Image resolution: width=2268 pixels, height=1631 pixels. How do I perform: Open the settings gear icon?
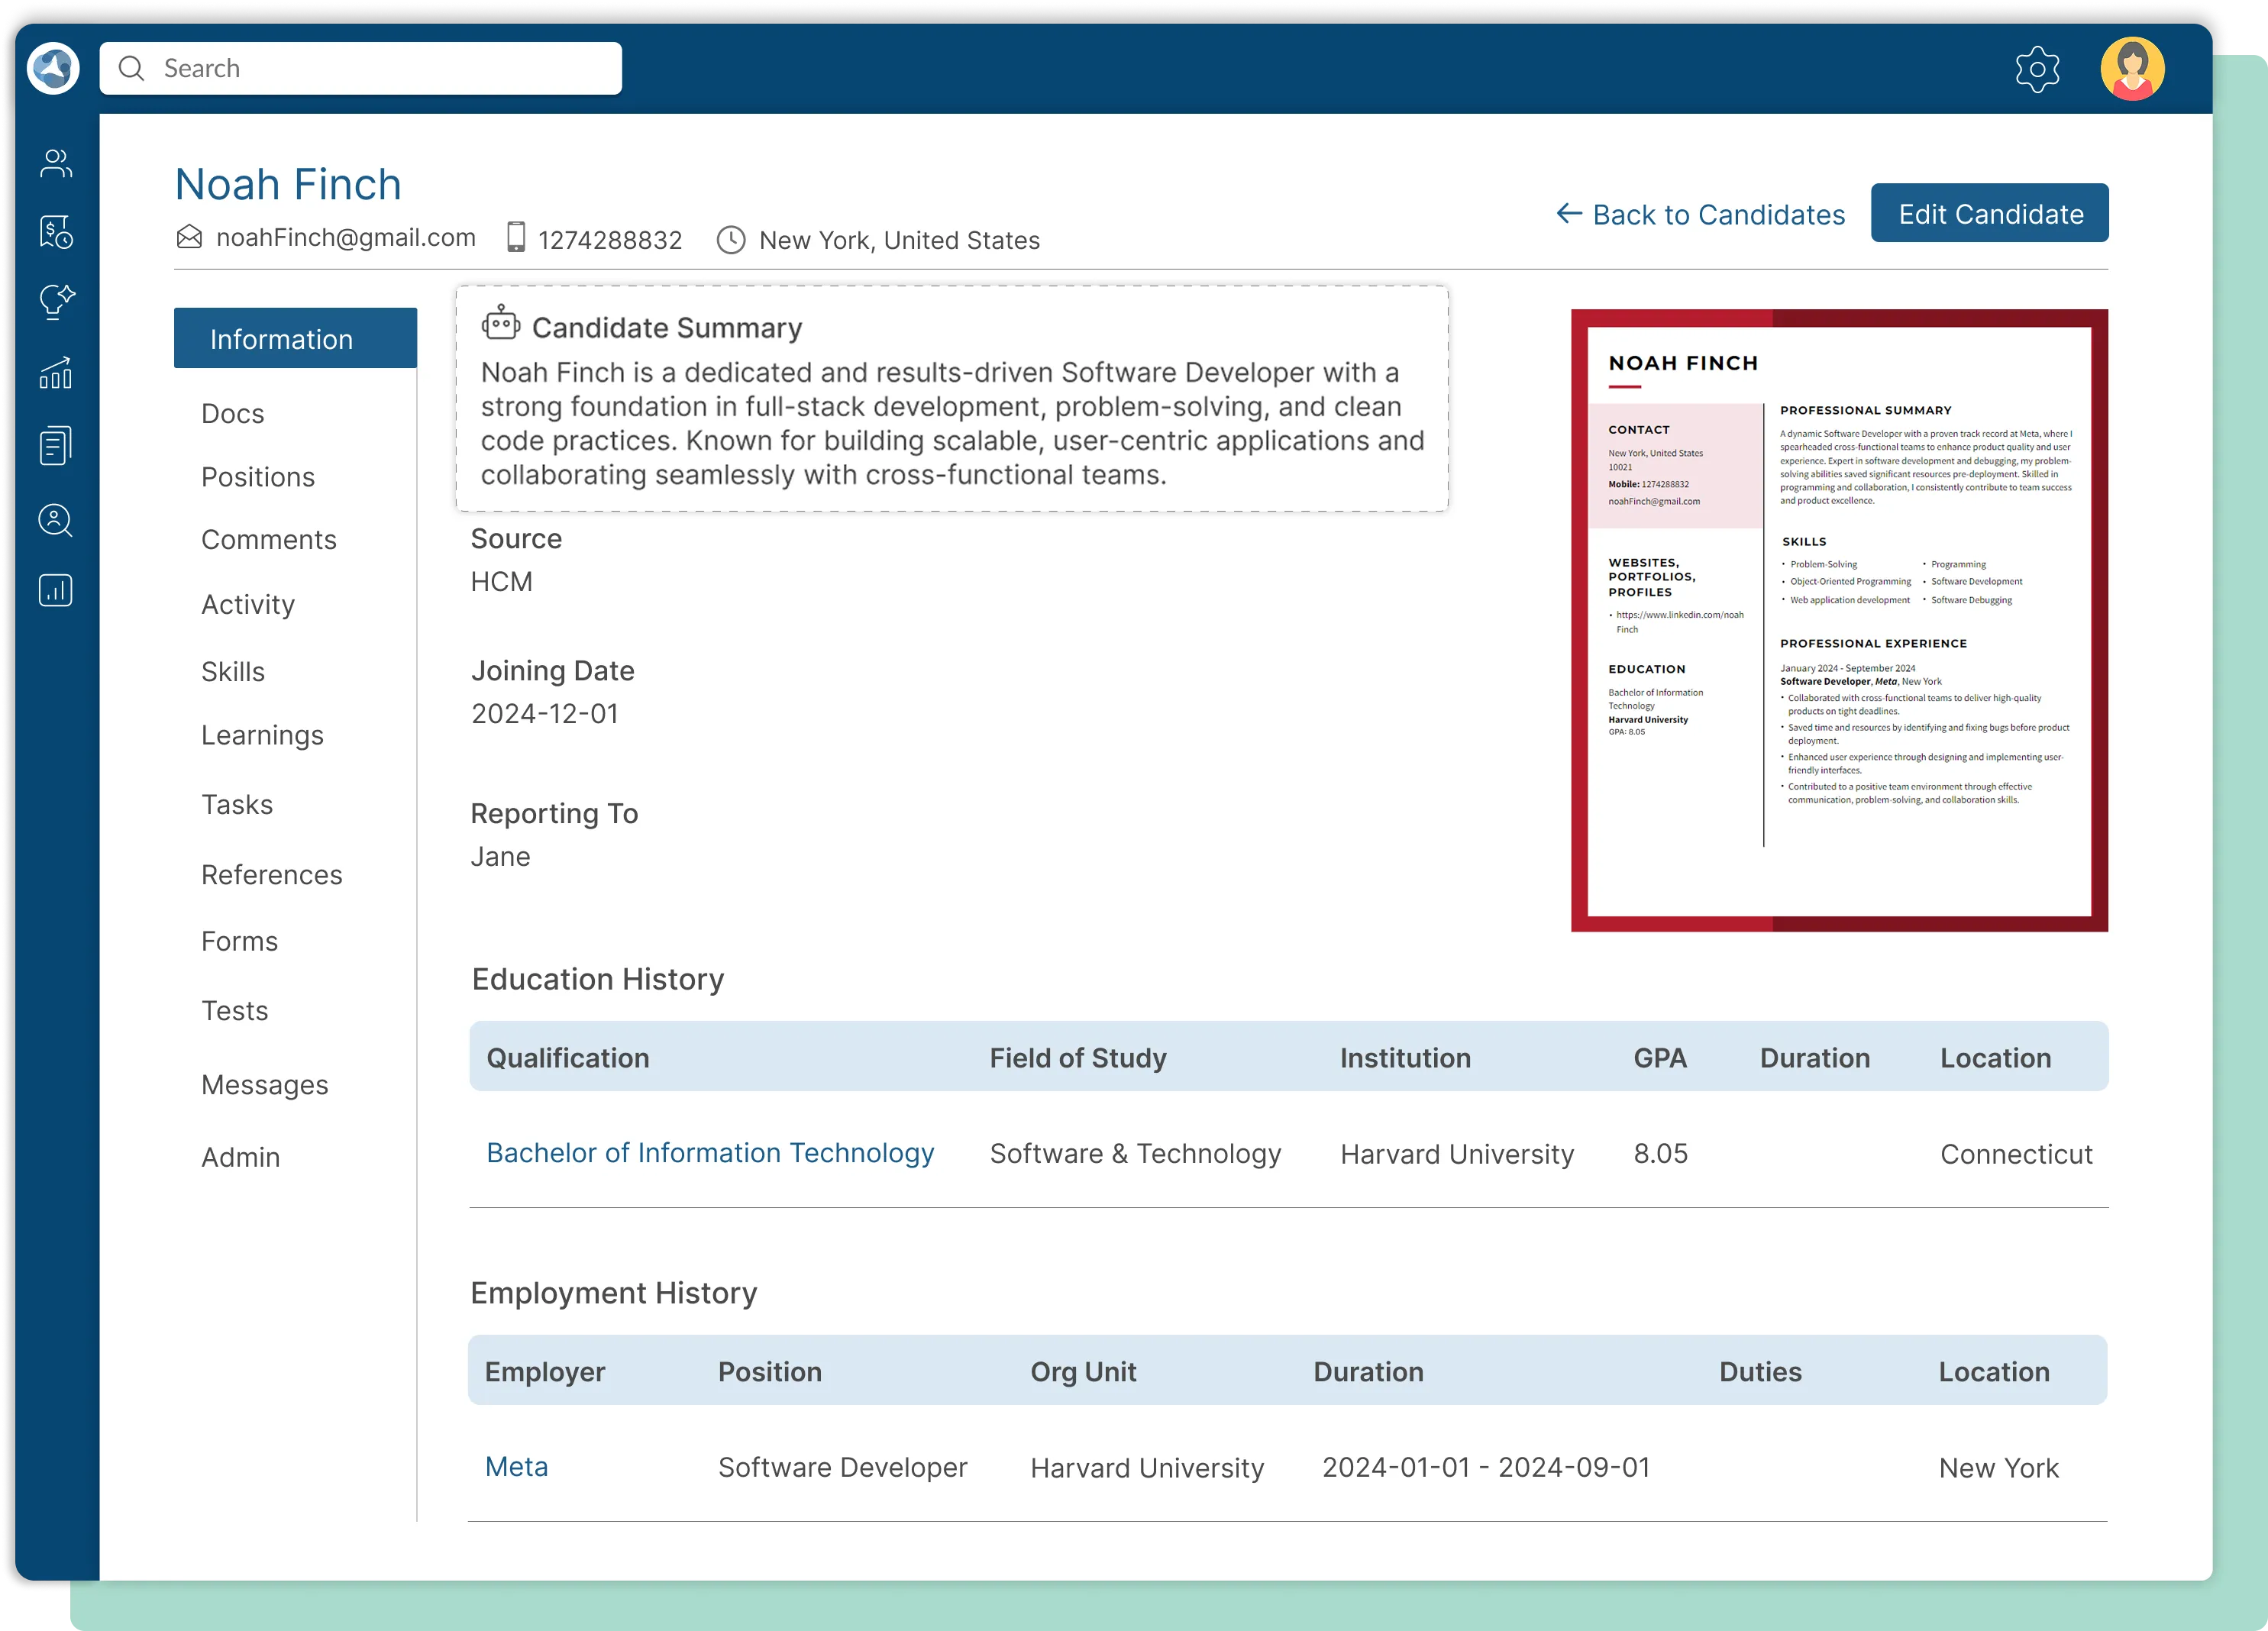click(x=2037, y=68)
